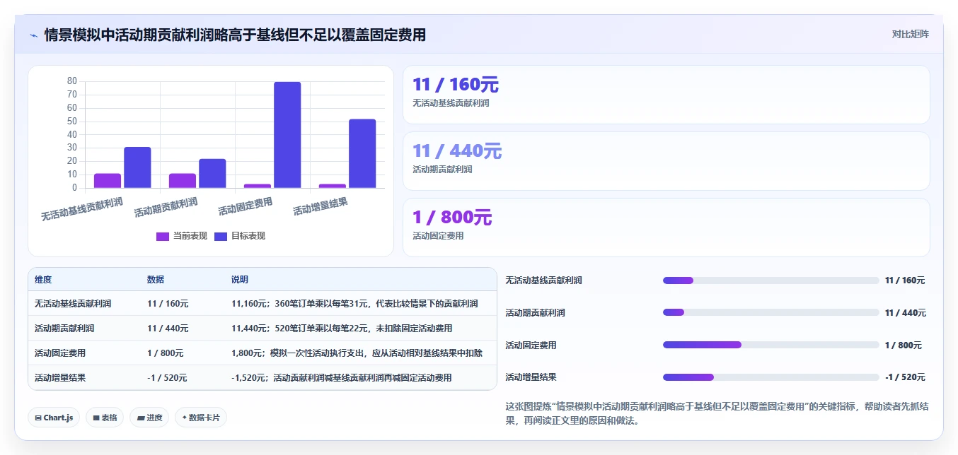Click the 11 / 160元 value beside its progress bar

(x=905, y=280)
